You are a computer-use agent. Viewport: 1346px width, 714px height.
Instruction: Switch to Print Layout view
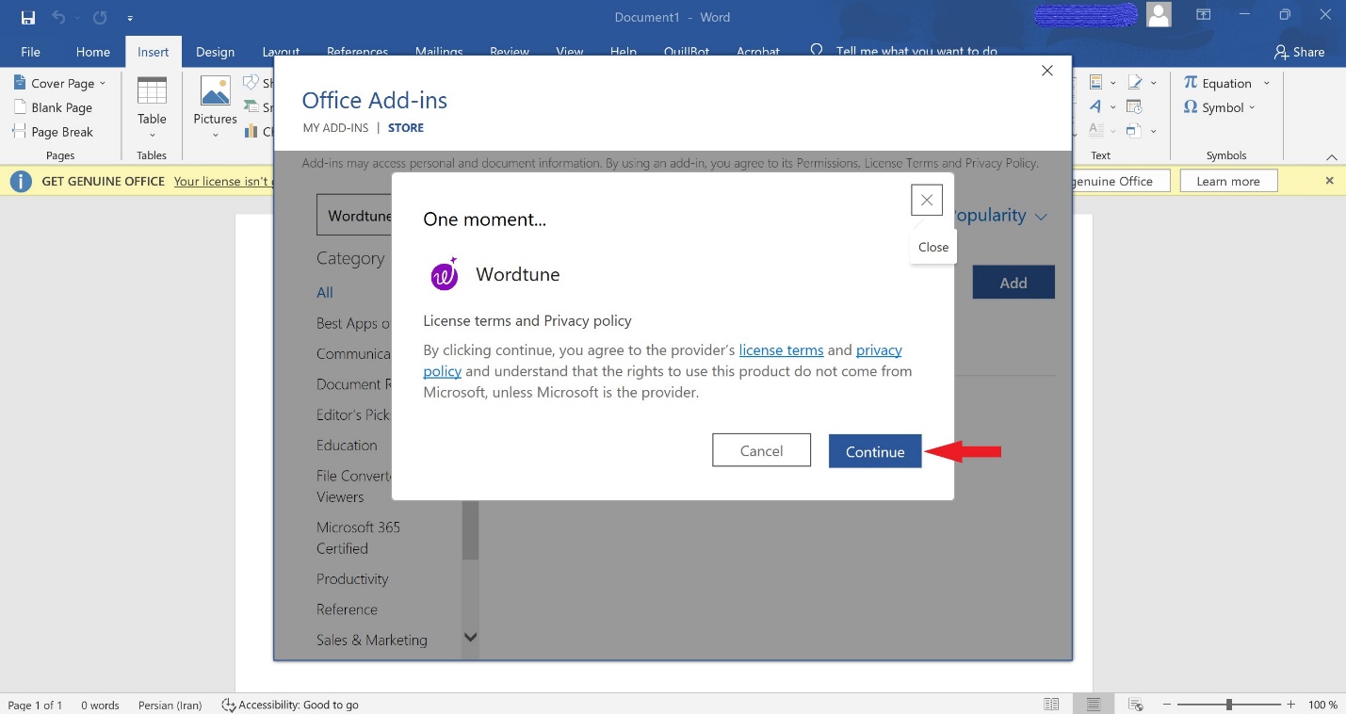(x=1094, y=705)
